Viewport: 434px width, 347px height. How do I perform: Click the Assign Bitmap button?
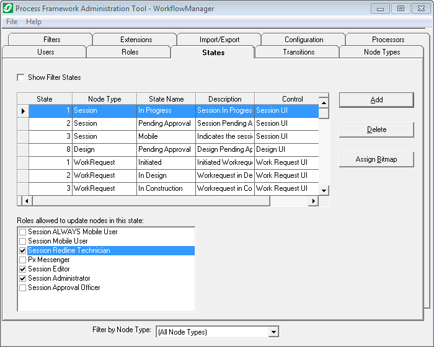[376, 159]
